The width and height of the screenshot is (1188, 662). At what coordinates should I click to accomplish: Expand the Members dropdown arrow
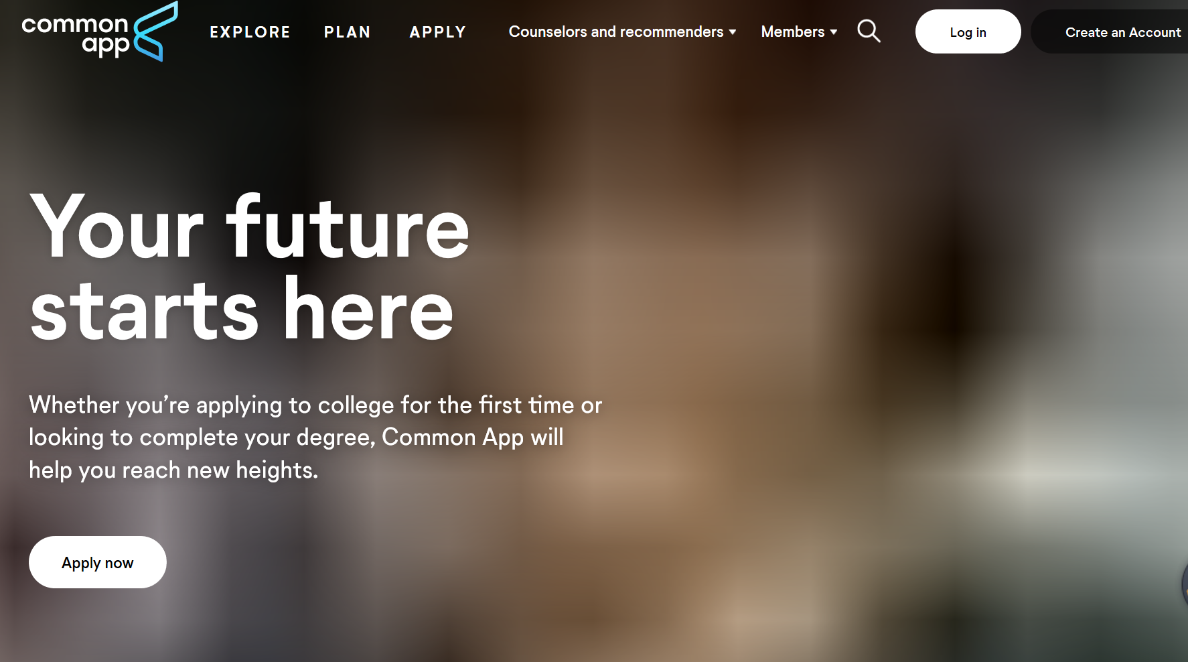834,32
